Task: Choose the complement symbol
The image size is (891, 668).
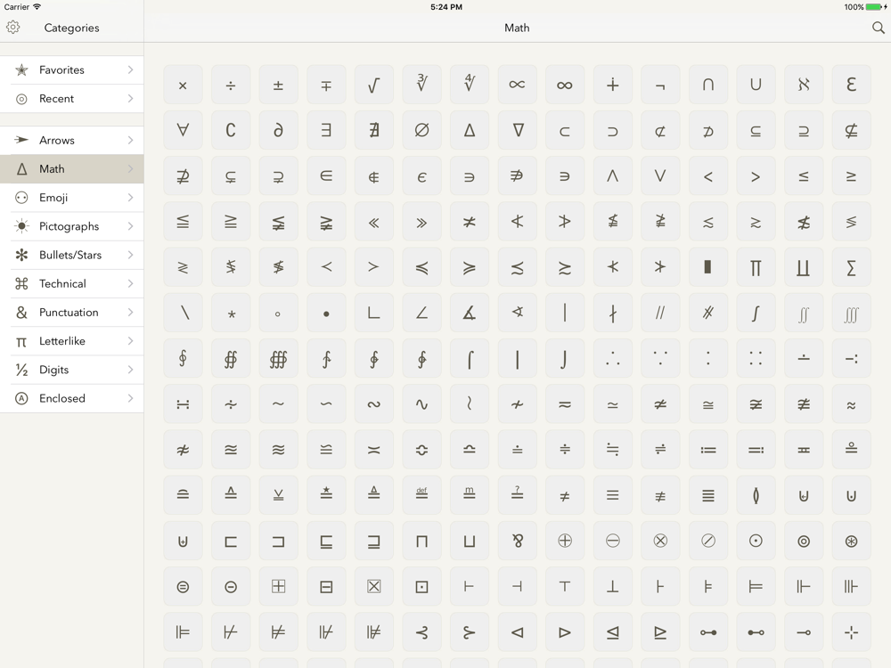Action: coord(231,131)
